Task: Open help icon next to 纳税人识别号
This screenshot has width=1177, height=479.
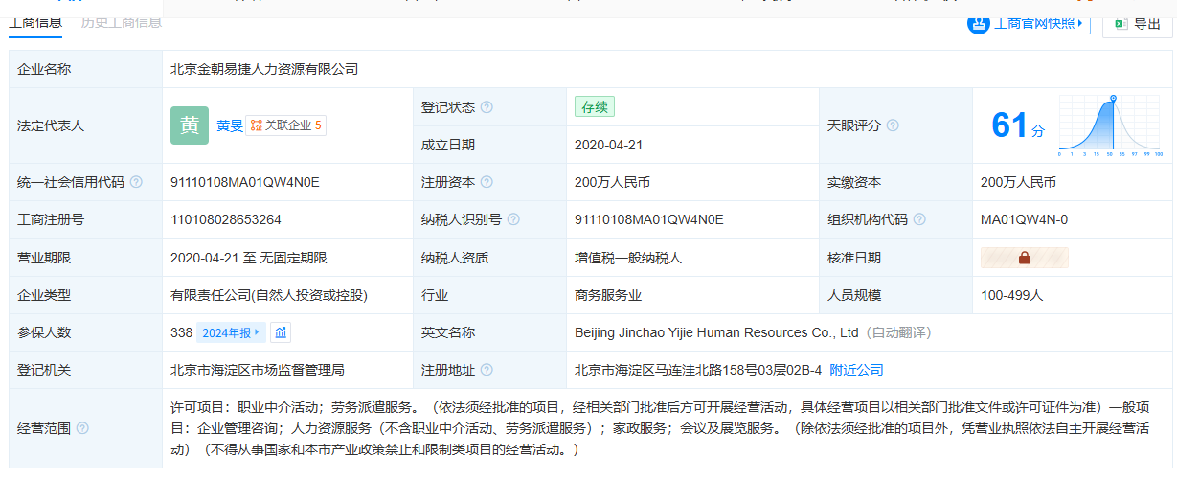Action: 513,219
